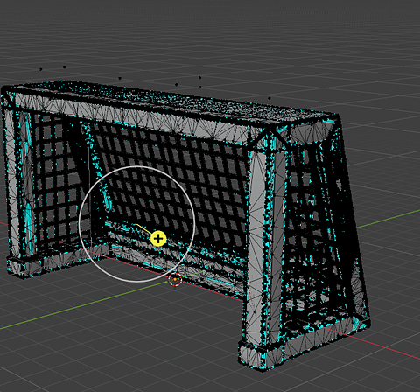Screen dimensions: 420x392
Task: Click the right side net panel
Action: pos(318,227)
